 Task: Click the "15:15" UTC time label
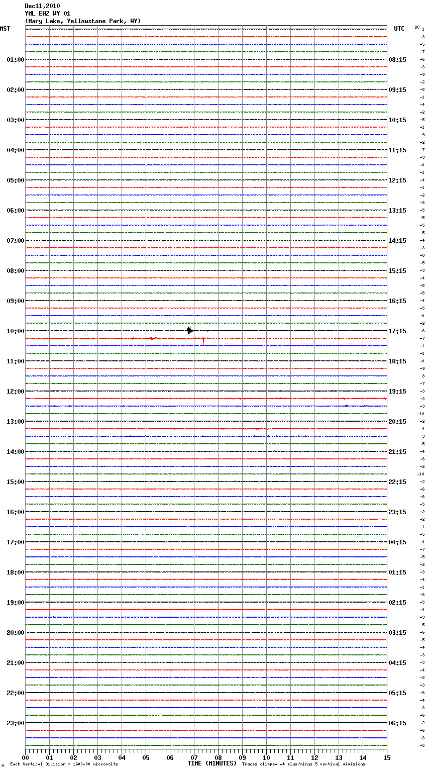397,271
